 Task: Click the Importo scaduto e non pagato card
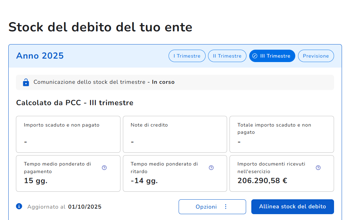coord(68,134)
